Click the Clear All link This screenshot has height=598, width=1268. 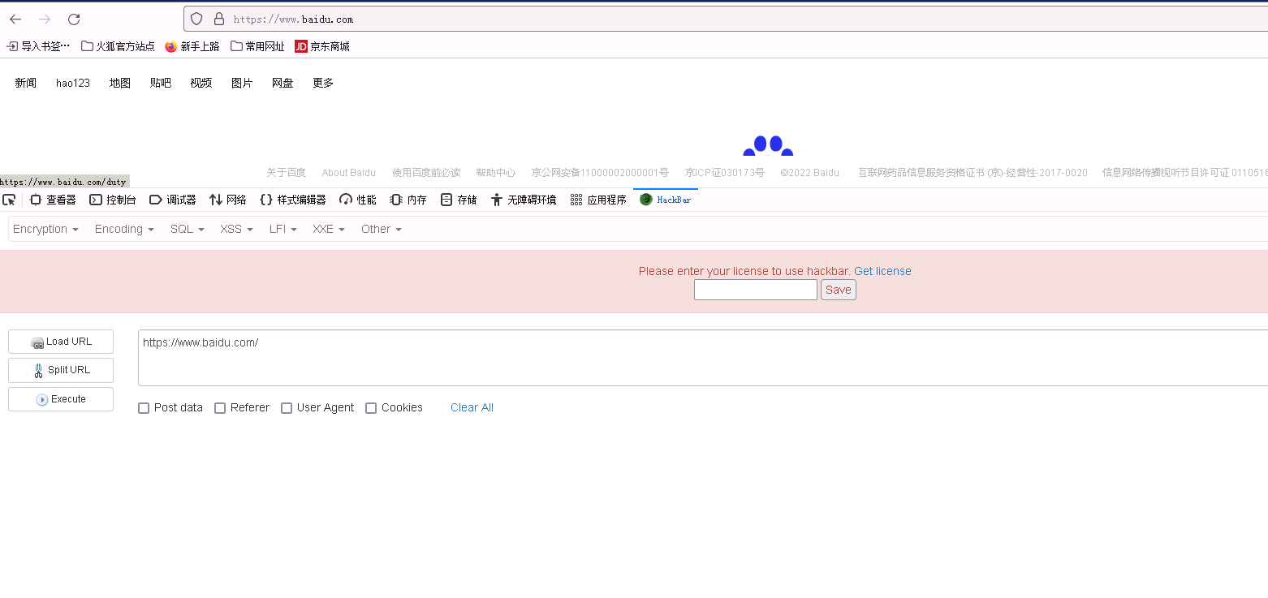pos(472,407)
